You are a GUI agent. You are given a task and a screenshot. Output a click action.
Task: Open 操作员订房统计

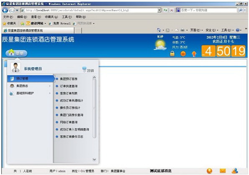click(x=70, y=108)
